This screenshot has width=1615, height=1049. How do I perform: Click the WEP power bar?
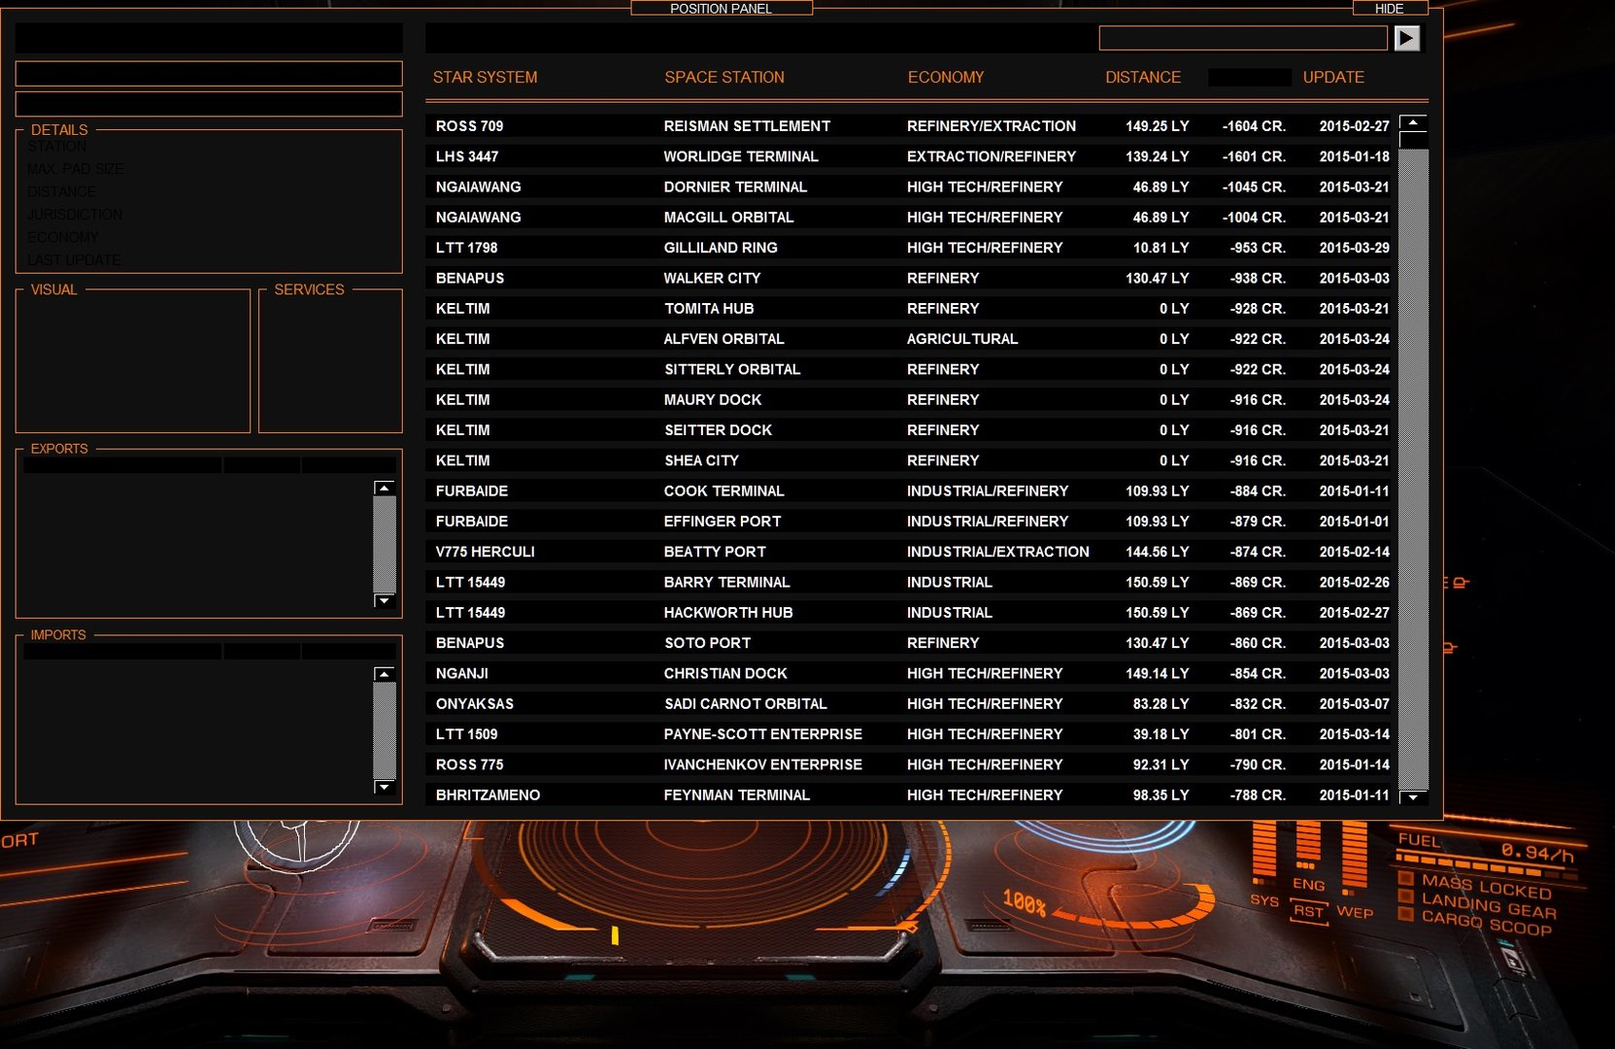tap(1355, 857)
